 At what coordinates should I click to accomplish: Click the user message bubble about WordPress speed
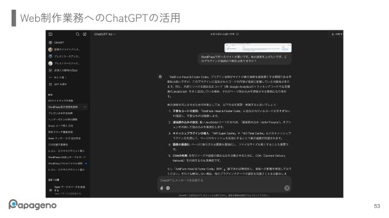244,59
